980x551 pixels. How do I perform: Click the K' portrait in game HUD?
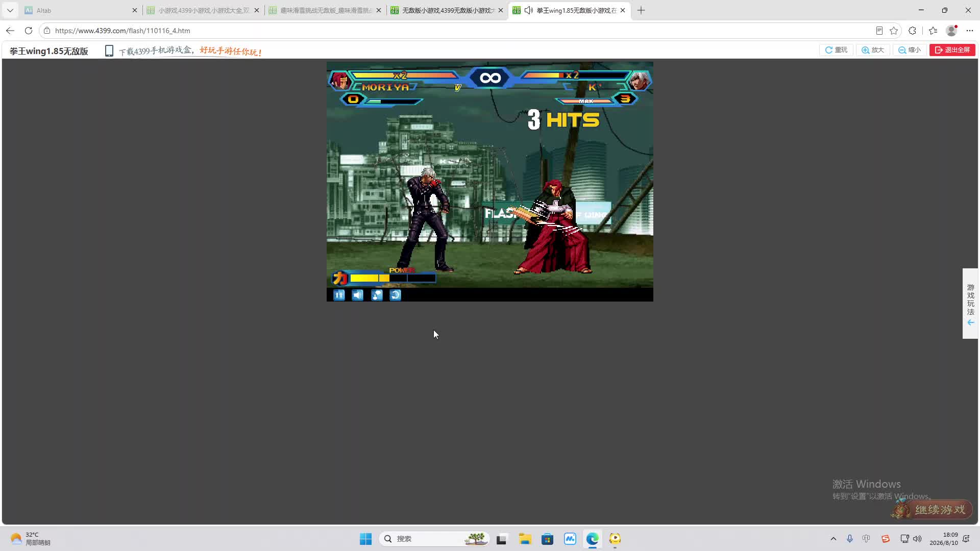point(639,81)
